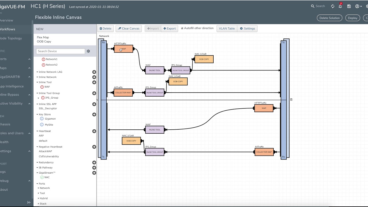Image resolution: width=368 pixels, height=207 pixels.
Task: Open Node Topology in left navigation
Action: [11, 38]
